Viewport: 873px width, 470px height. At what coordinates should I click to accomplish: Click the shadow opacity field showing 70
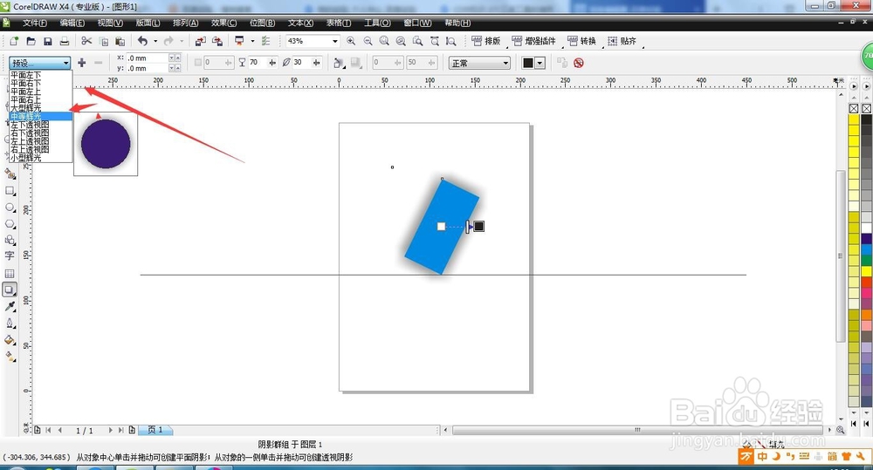pos(258,63)
